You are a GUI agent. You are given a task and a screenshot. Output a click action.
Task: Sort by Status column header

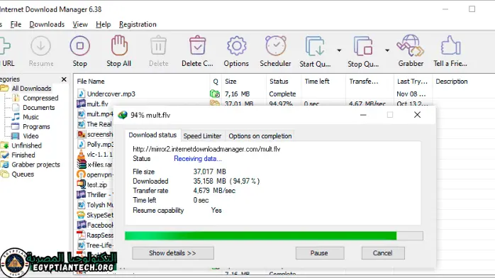click(284, 82)
